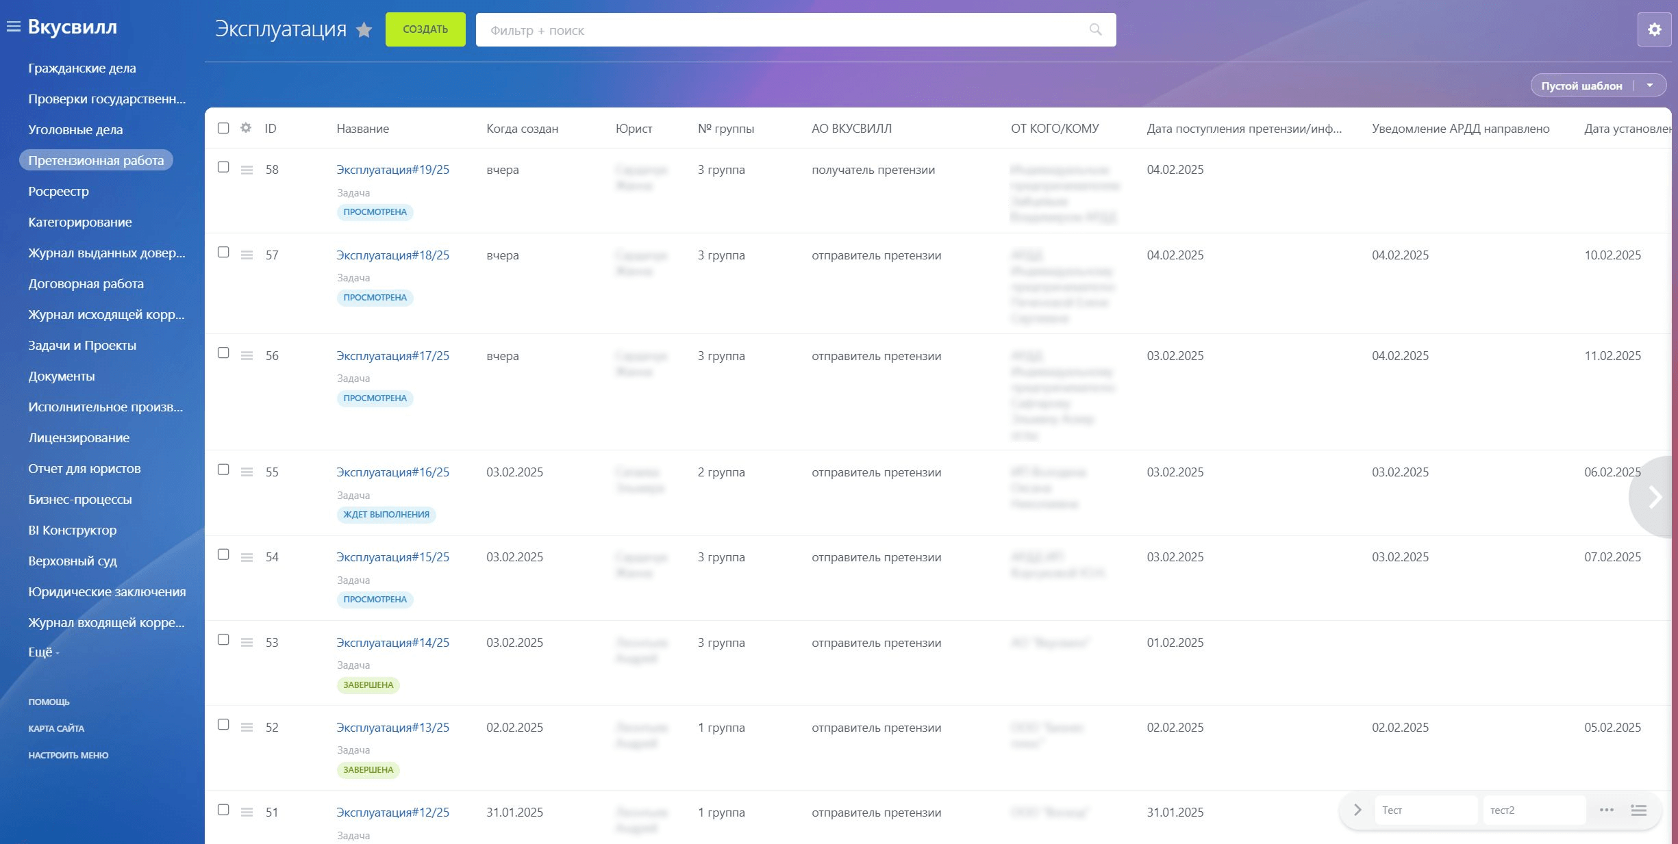
Task: Toggle the select-all checkbox in table header
Action: [223, 128]
